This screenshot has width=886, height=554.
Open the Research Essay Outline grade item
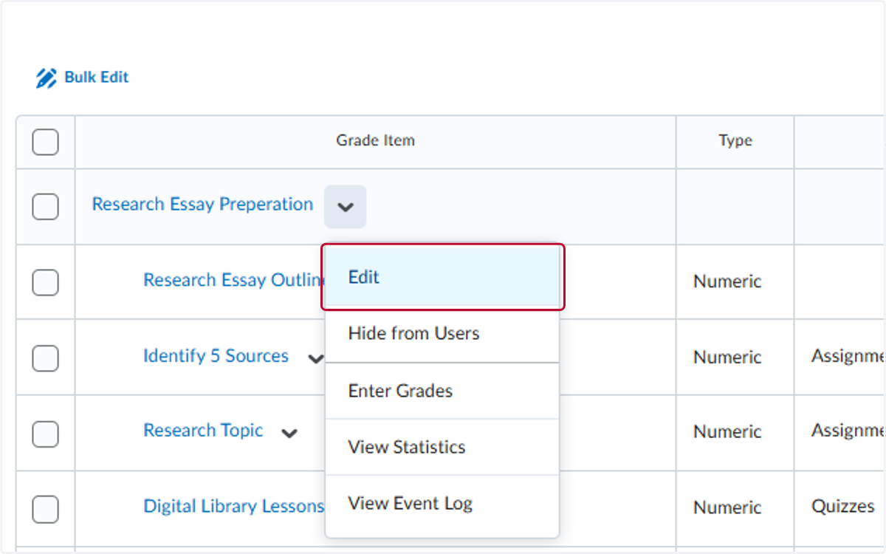tap(234, 281)
